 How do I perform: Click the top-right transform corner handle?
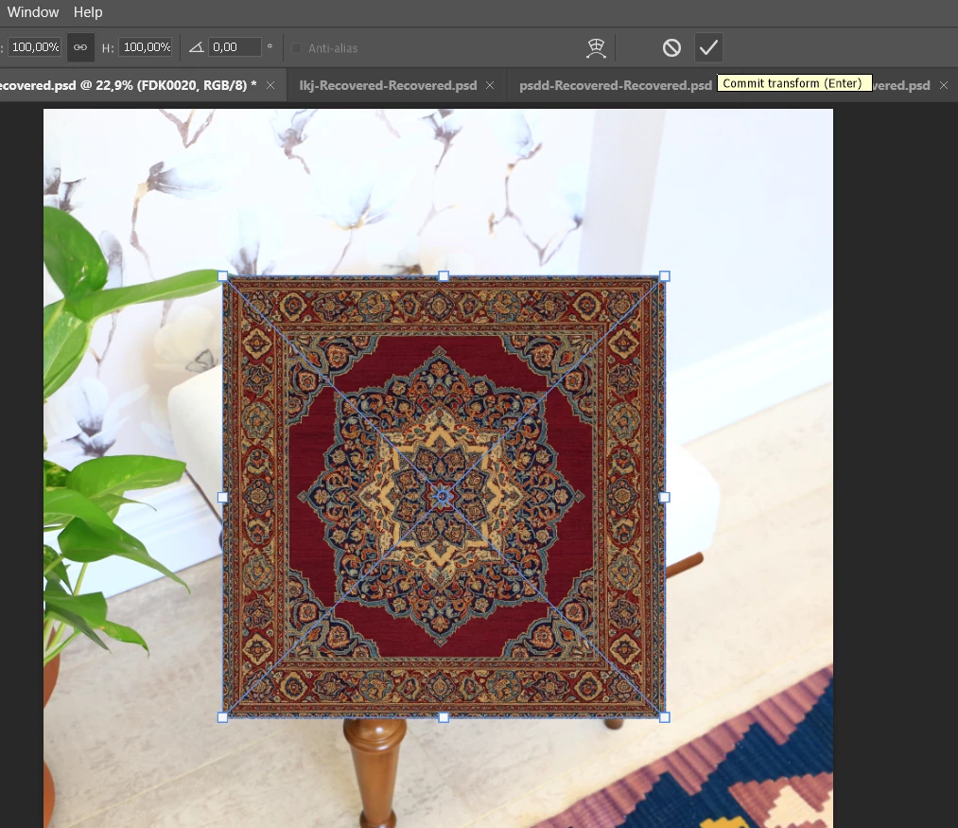coord(665,276)
